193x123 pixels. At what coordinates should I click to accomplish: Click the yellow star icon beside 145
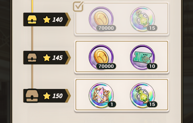tap(47, 58)
